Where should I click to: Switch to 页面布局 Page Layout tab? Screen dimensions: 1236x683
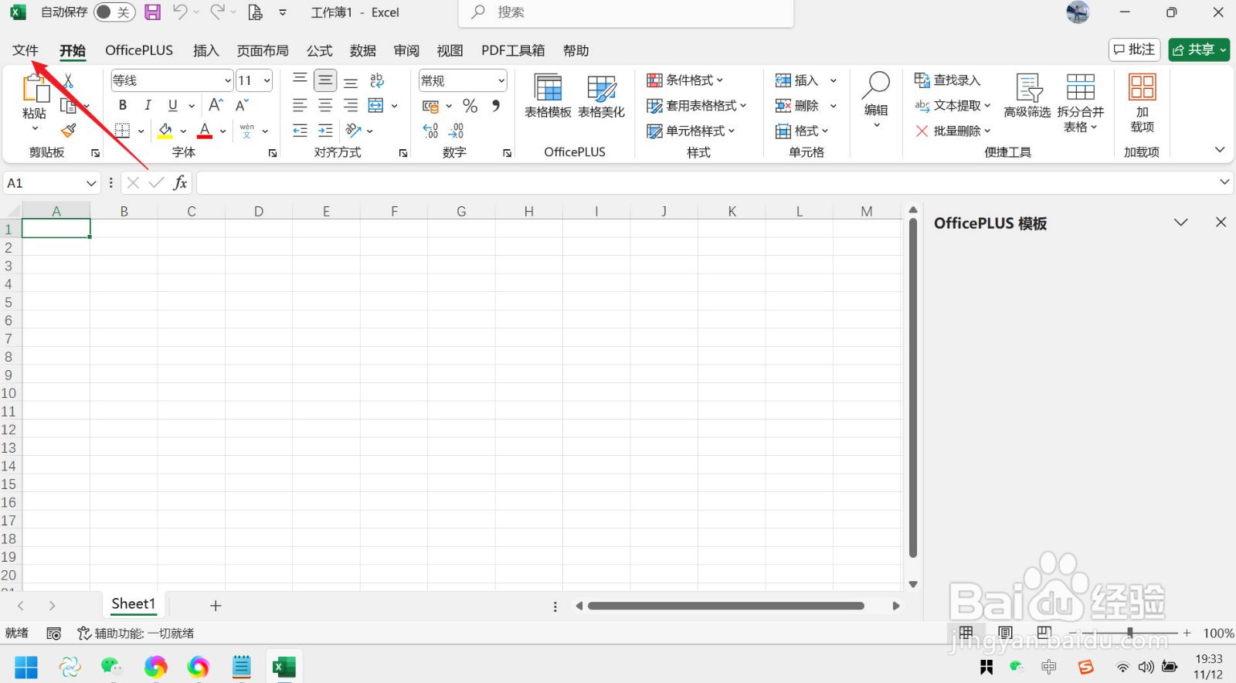coord(263,50)
